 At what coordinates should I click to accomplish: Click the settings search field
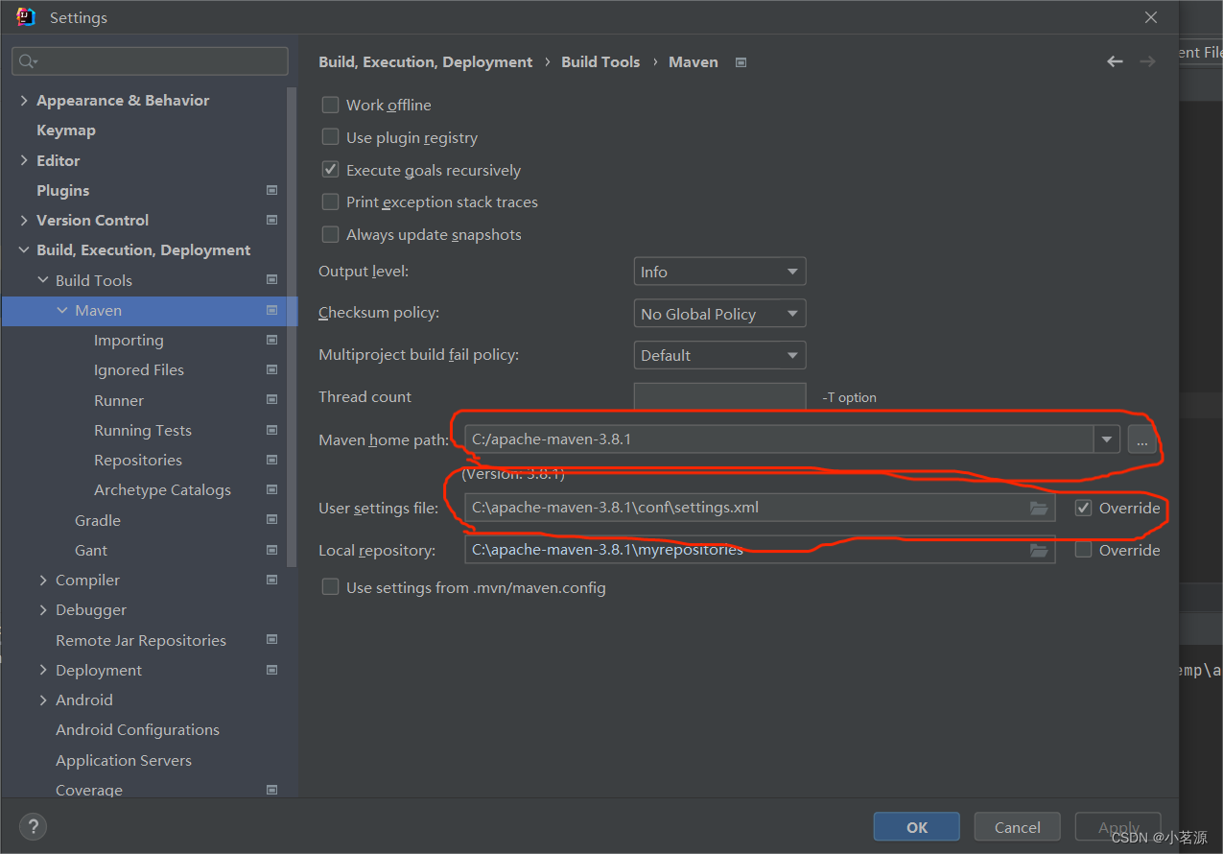coord(150,61)
